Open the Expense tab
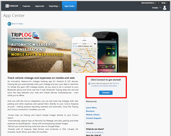 coord(26,6)
